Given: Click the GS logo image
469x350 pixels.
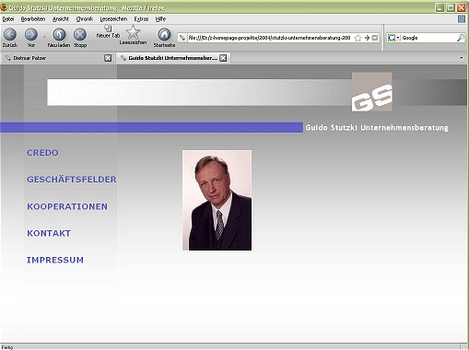Looking at the screenshot, I should pos(372,92).
